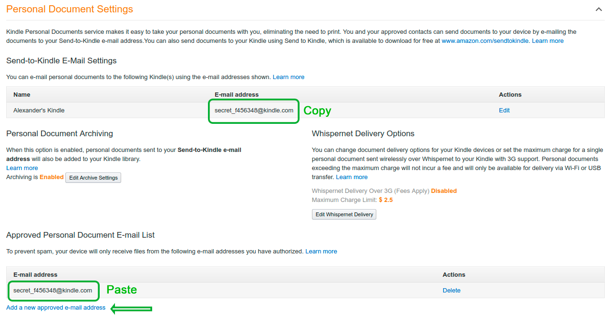Edit Alexander's Kindle e-mail address
This screenshot has height=322, width=611.
(504, 111)
